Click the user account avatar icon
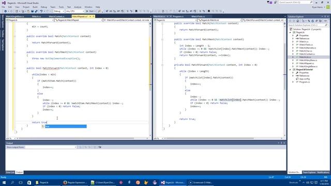Viewport: 331px width, 186px height. click(x=328, y=7)
